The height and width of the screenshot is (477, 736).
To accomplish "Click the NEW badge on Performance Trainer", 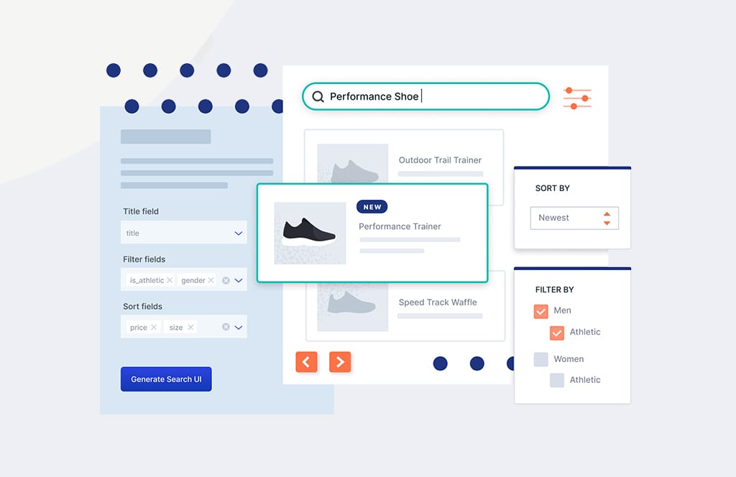I will (x=372, y=207).
